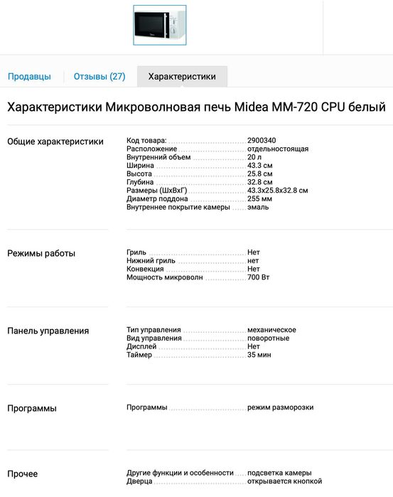Select the Характеристики tab
The image size is (393, 497).
coord(182,76)
